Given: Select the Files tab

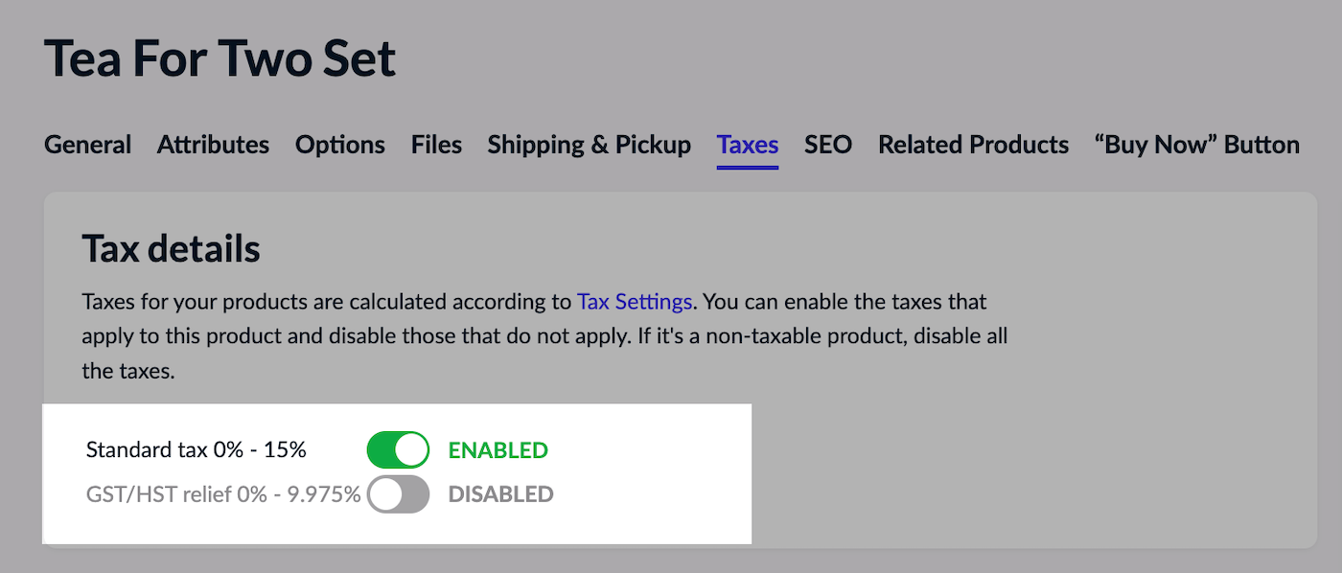Looking at the screenshot, I should coord(436,145).
